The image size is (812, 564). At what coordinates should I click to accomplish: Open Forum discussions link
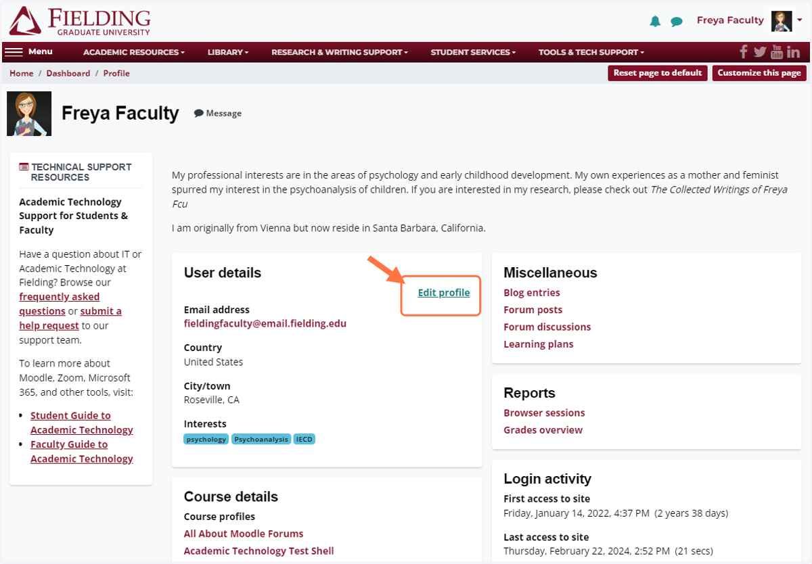[x=547, y=327]
